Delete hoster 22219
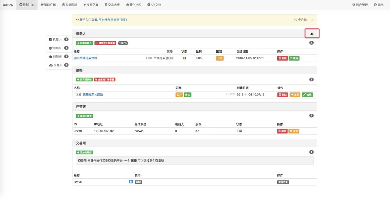390x202 pixels. pyautogui.click(x=282, y=131)
